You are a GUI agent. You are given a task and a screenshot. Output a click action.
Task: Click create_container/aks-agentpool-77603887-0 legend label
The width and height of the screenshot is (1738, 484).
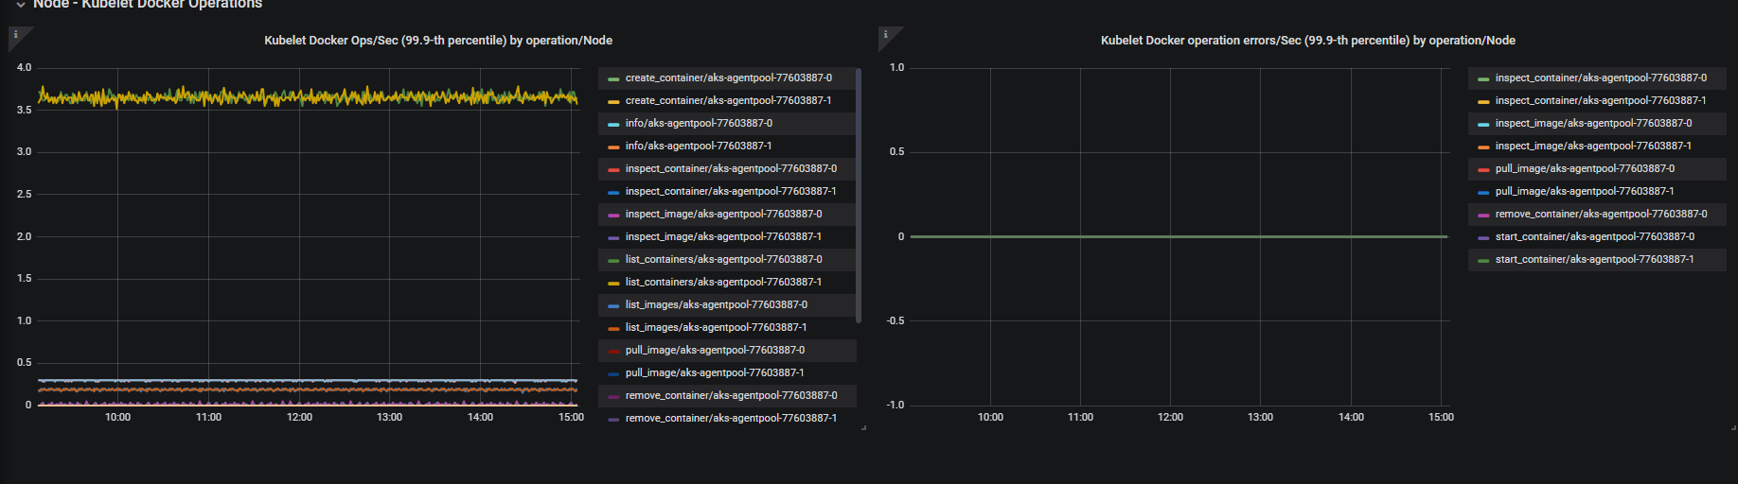click(x=729, y=78)
